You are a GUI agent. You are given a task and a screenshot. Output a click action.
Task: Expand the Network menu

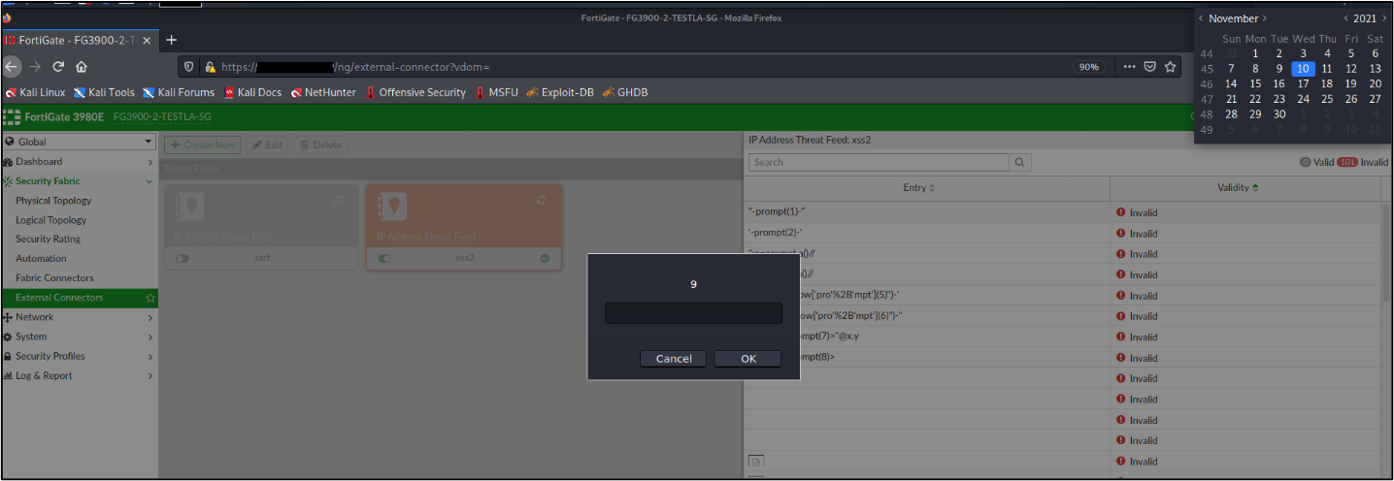pos(79,317)
